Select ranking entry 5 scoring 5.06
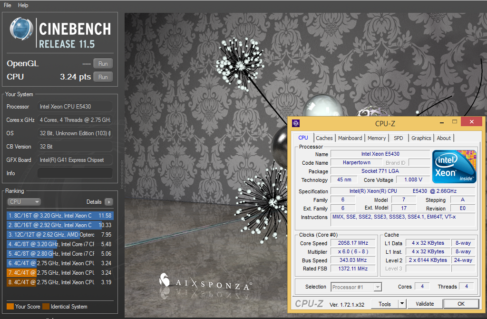487x319 pixels. [60, 254]
